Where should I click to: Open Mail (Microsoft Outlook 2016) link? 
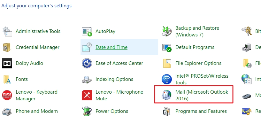point(202,95)
